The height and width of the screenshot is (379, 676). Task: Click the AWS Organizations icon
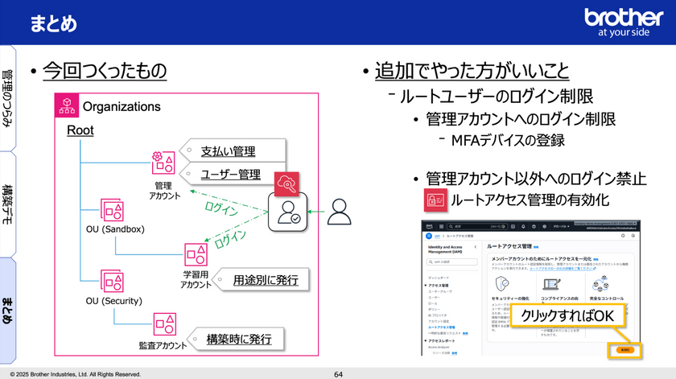67,106
